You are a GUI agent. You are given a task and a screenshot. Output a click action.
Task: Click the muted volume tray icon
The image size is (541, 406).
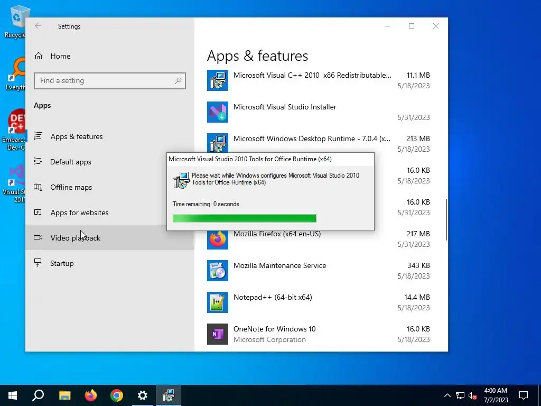tap(473, 395)
